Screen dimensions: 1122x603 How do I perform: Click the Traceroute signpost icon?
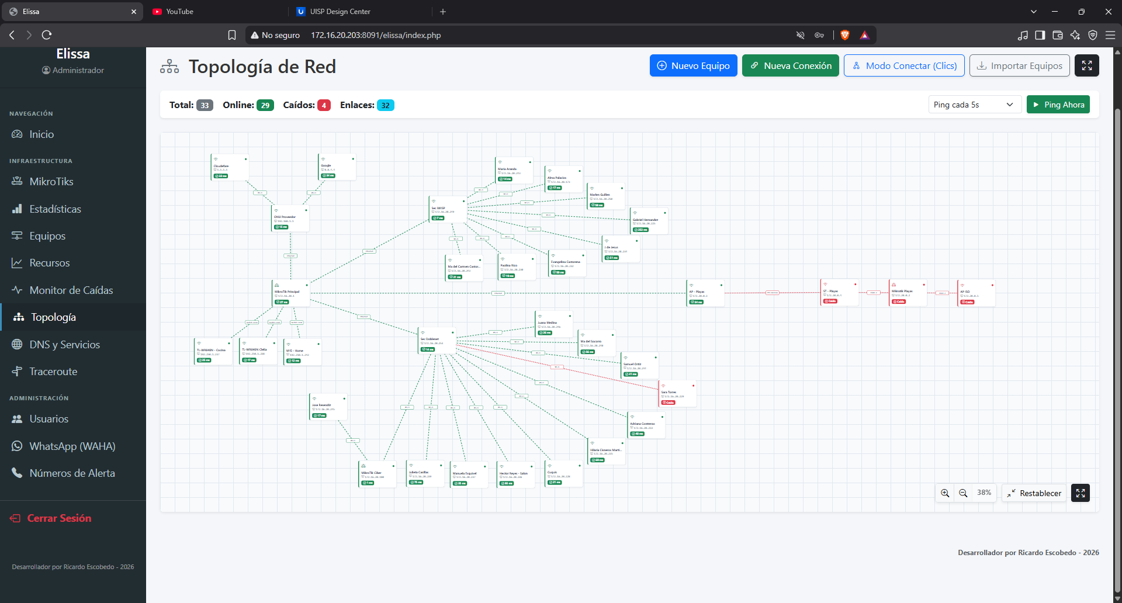(17, 372)
